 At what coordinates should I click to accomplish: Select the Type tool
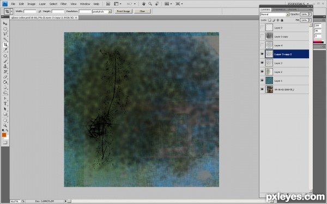[x=5, y=104]
